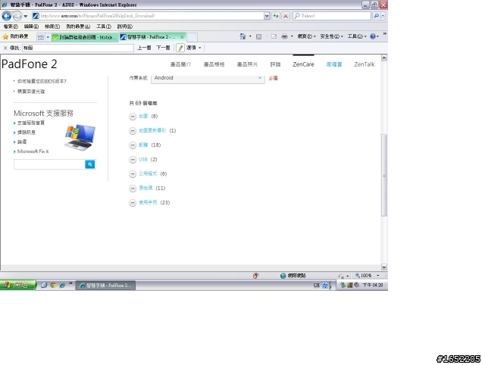Screen dimensions: 485x365
Task: Open the 說明(H) menu
Action: pos(124,27)
